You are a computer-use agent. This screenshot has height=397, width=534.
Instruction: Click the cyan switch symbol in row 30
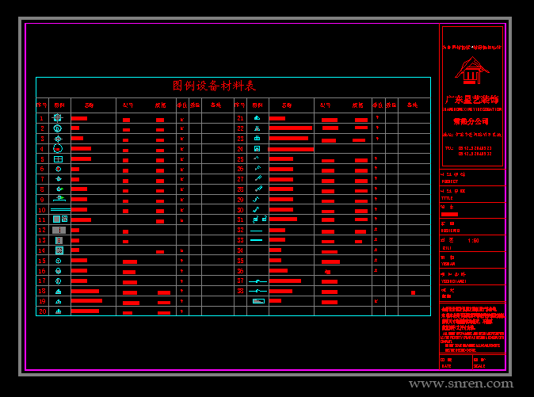click(x=256, y=209)
